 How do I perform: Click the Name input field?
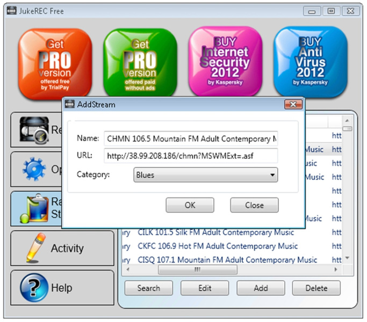point(191,138)
